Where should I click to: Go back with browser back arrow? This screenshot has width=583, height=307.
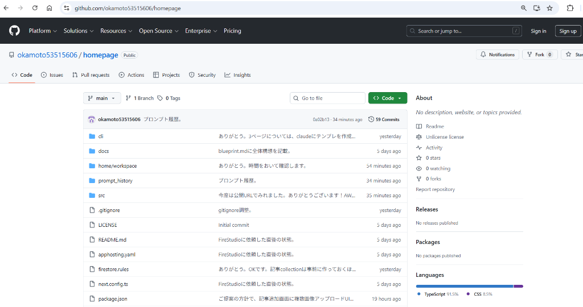[x=6, y=8]
